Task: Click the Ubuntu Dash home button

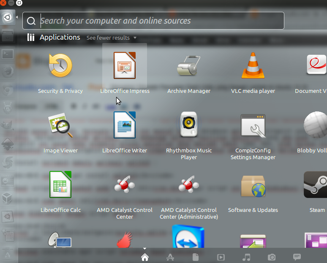Action: point(8,17)
